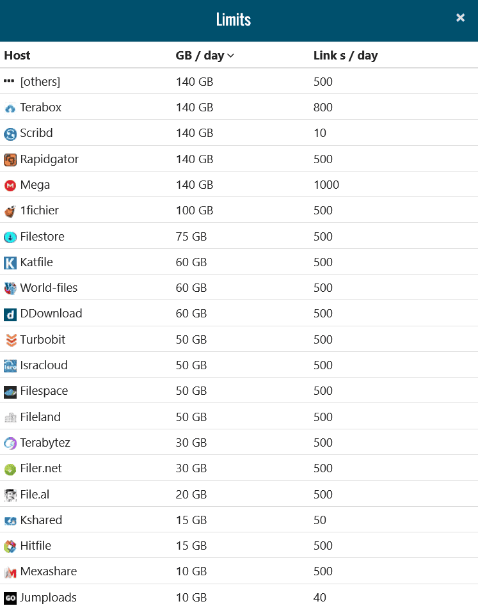Click the Scribd host icon
This screenshot has width=478, height=606.
[10, 134]
